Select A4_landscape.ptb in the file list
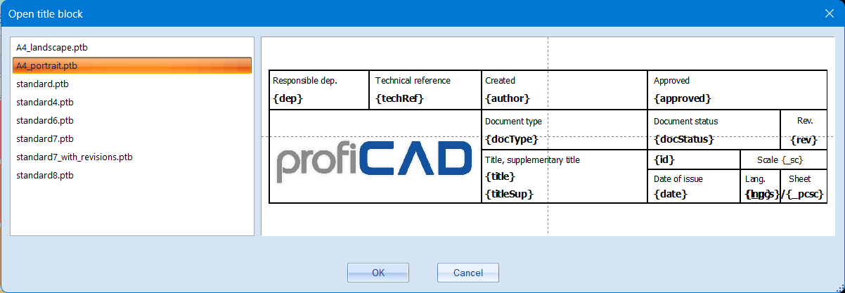The height and width of the screenshot is (293, 845). tap(132, 47)
